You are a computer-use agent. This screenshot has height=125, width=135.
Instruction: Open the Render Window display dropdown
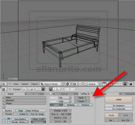coord(20,122)
